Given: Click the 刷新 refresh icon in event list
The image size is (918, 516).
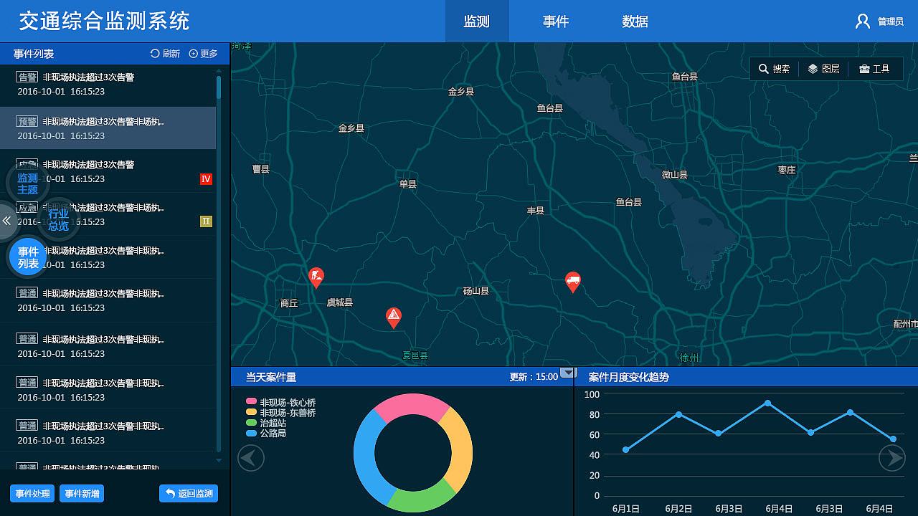Looking at the screenshot, I should (x=155, y=54).
